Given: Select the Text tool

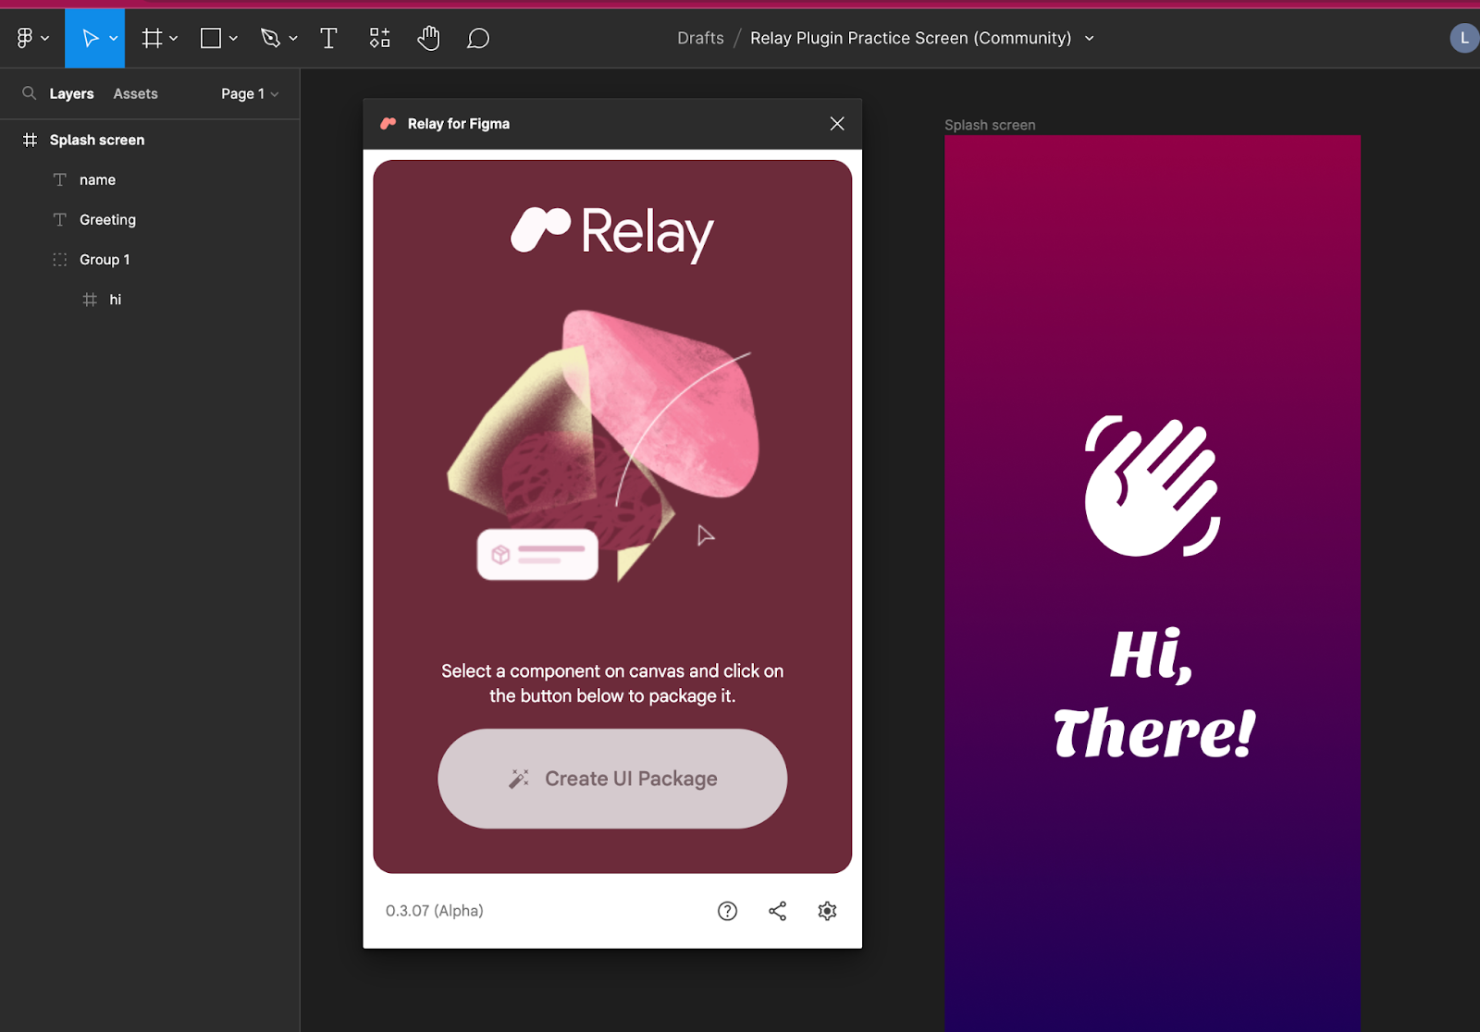Looking at the screenshot, I should pyautogui.click(x=328, y=38).
